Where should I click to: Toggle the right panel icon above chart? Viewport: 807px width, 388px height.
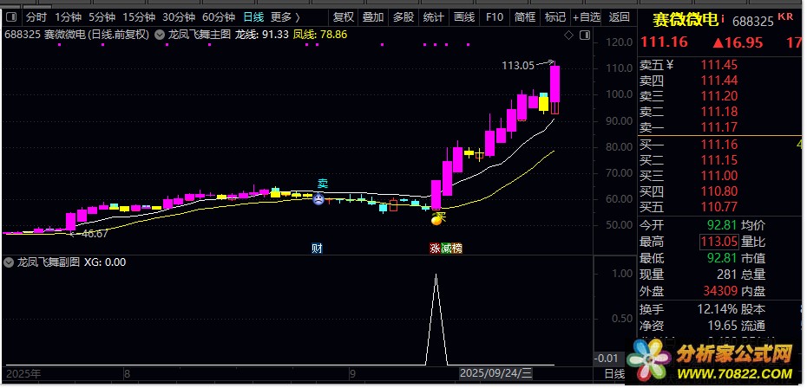[x=584, y=36]
